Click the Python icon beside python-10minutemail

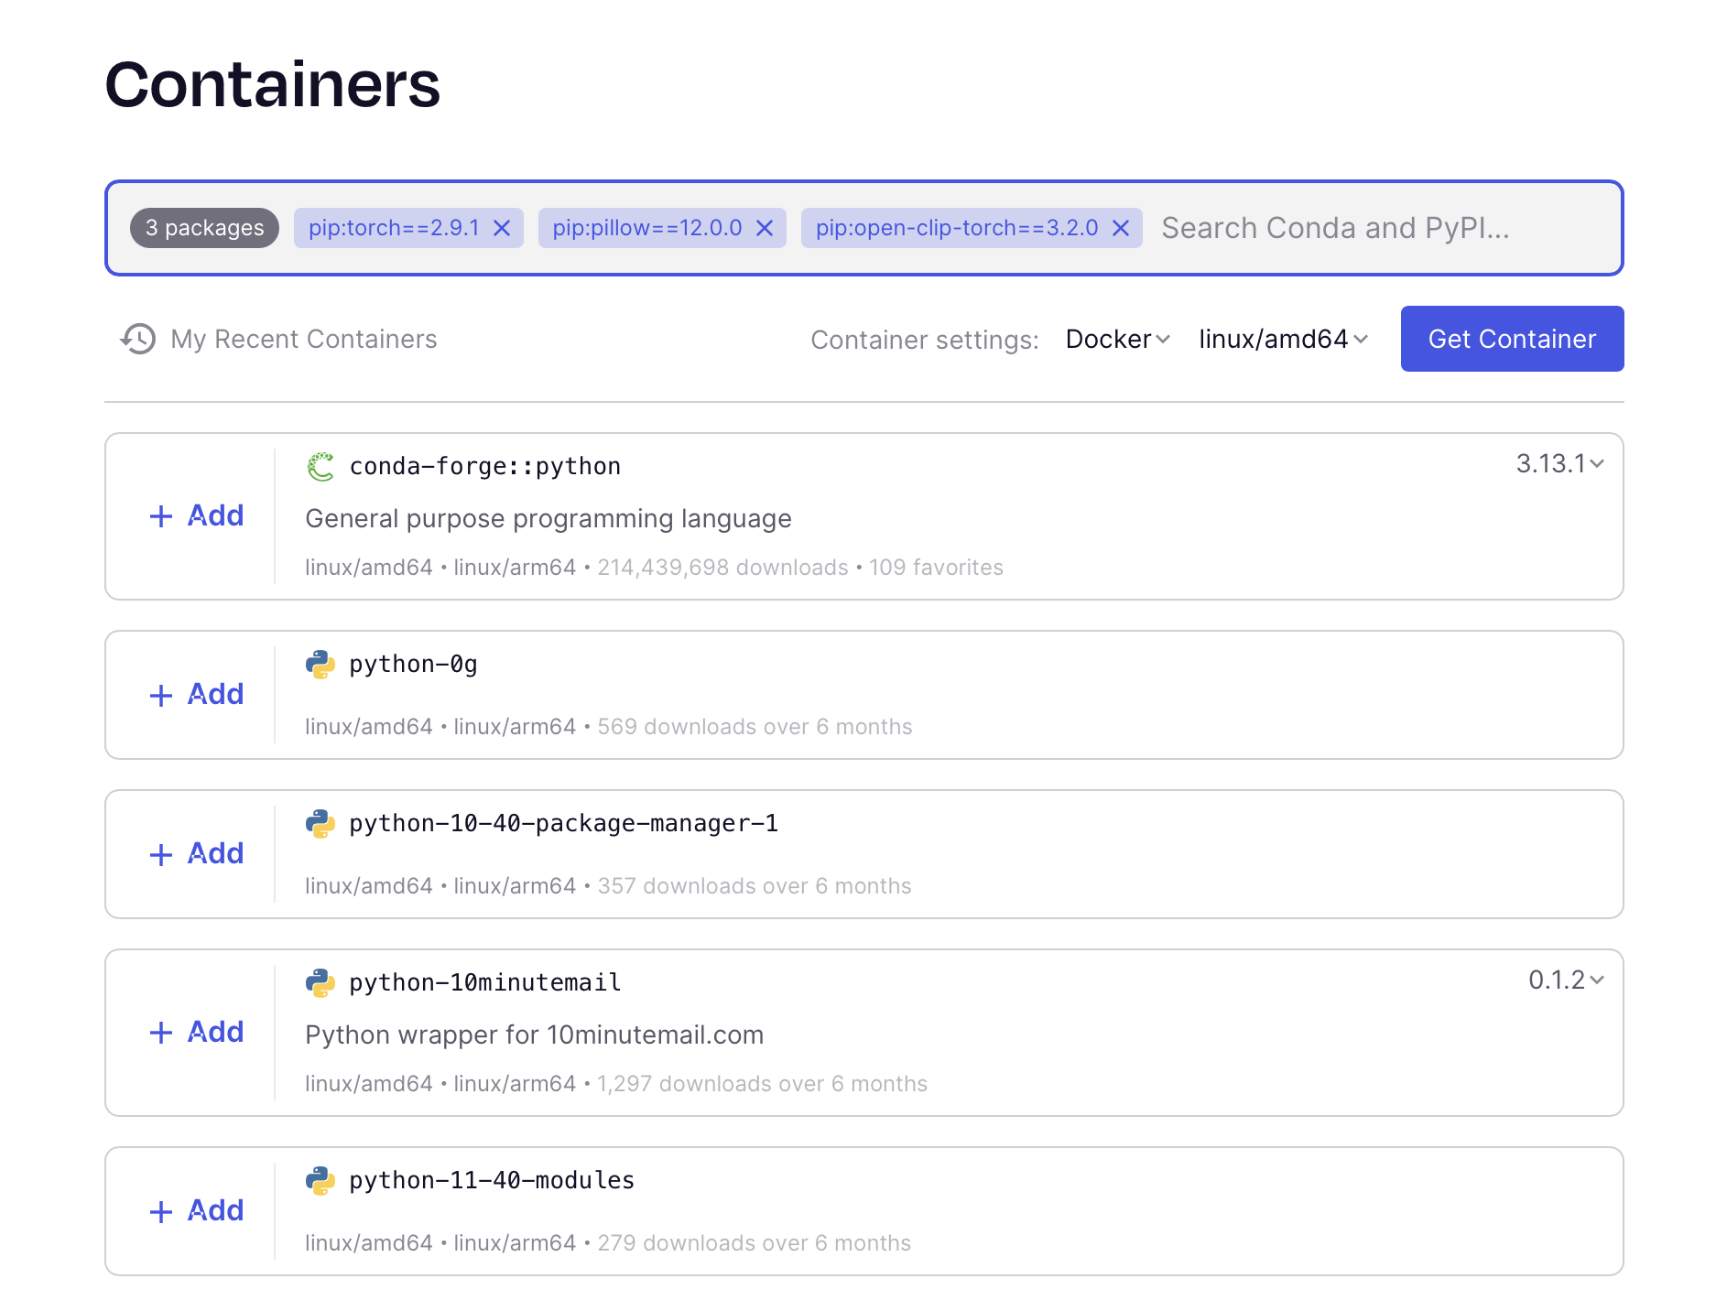pos(320,981)
